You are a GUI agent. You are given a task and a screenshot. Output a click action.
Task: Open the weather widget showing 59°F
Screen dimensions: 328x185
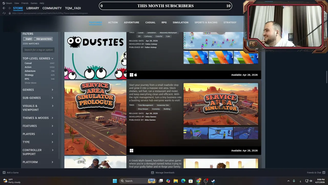(12, 181)
